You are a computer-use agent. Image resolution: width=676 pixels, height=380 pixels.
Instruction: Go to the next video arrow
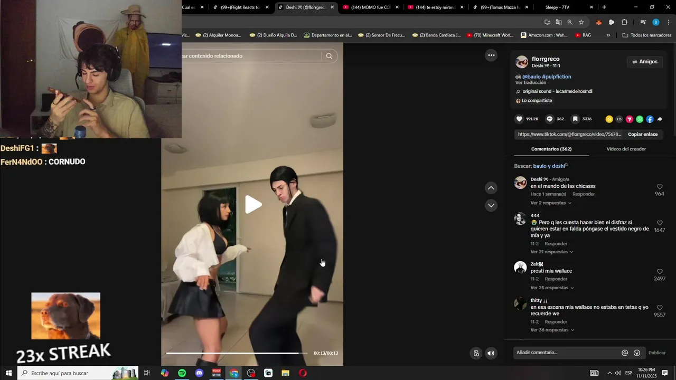[491, 205]
